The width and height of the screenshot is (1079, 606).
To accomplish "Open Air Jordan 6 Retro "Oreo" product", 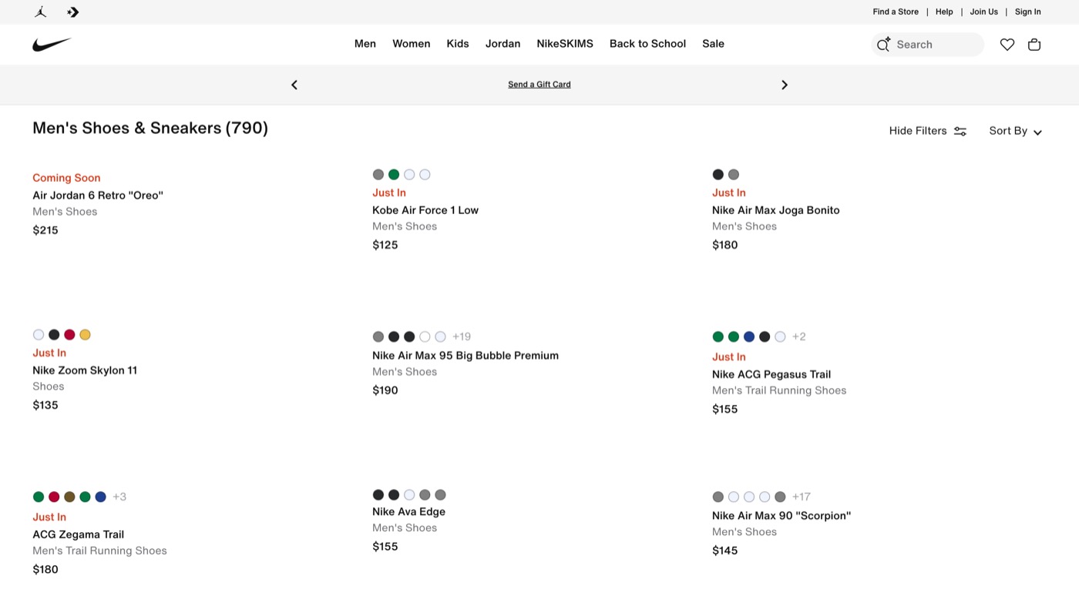I will point(98,196).
